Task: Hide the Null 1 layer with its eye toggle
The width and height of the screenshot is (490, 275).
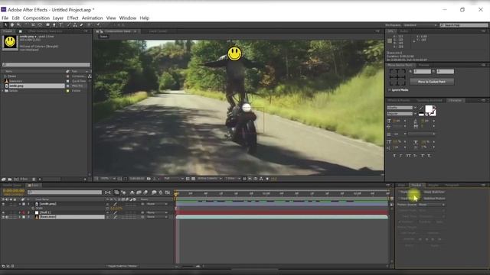Action: point(3,212)
